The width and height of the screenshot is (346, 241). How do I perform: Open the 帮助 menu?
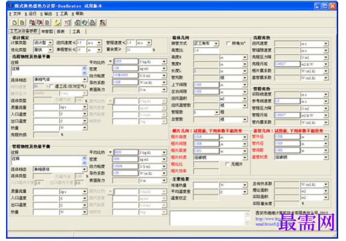click(x=77, y=14)
